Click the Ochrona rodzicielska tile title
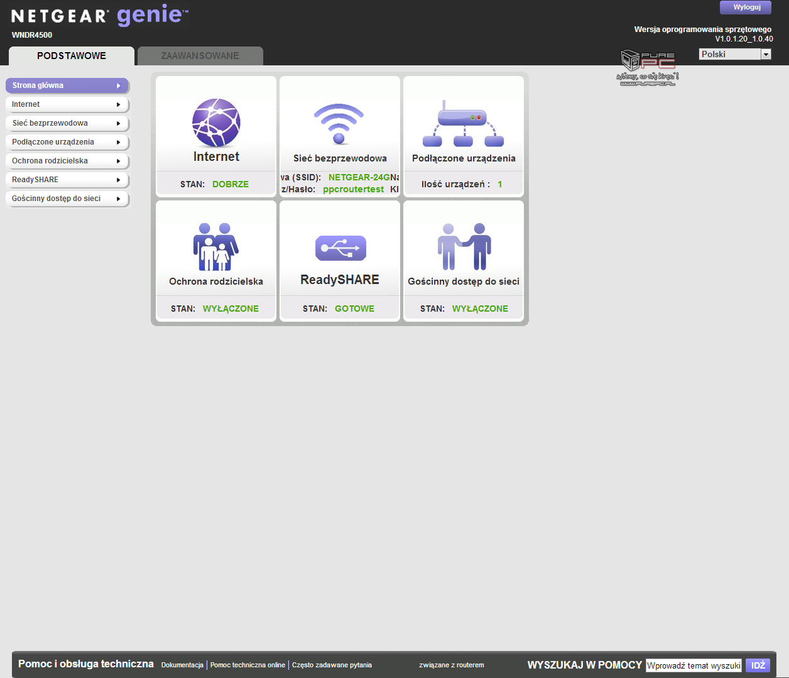 216,282
